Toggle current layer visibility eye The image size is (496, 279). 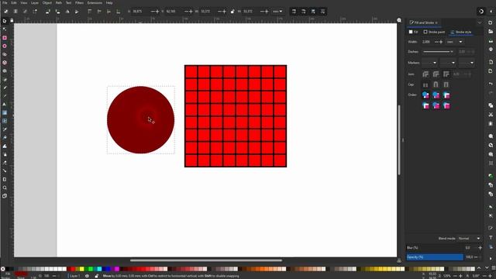87,276
